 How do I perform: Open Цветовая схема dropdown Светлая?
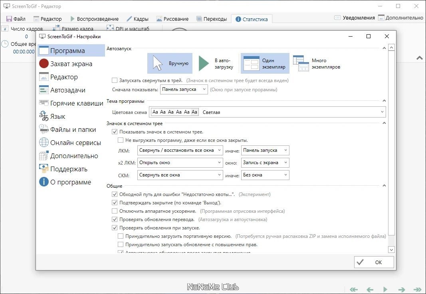pyautogui.click(x=267, y=112)
